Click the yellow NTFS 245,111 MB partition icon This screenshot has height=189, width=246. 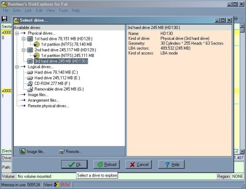tap(36, 55)
